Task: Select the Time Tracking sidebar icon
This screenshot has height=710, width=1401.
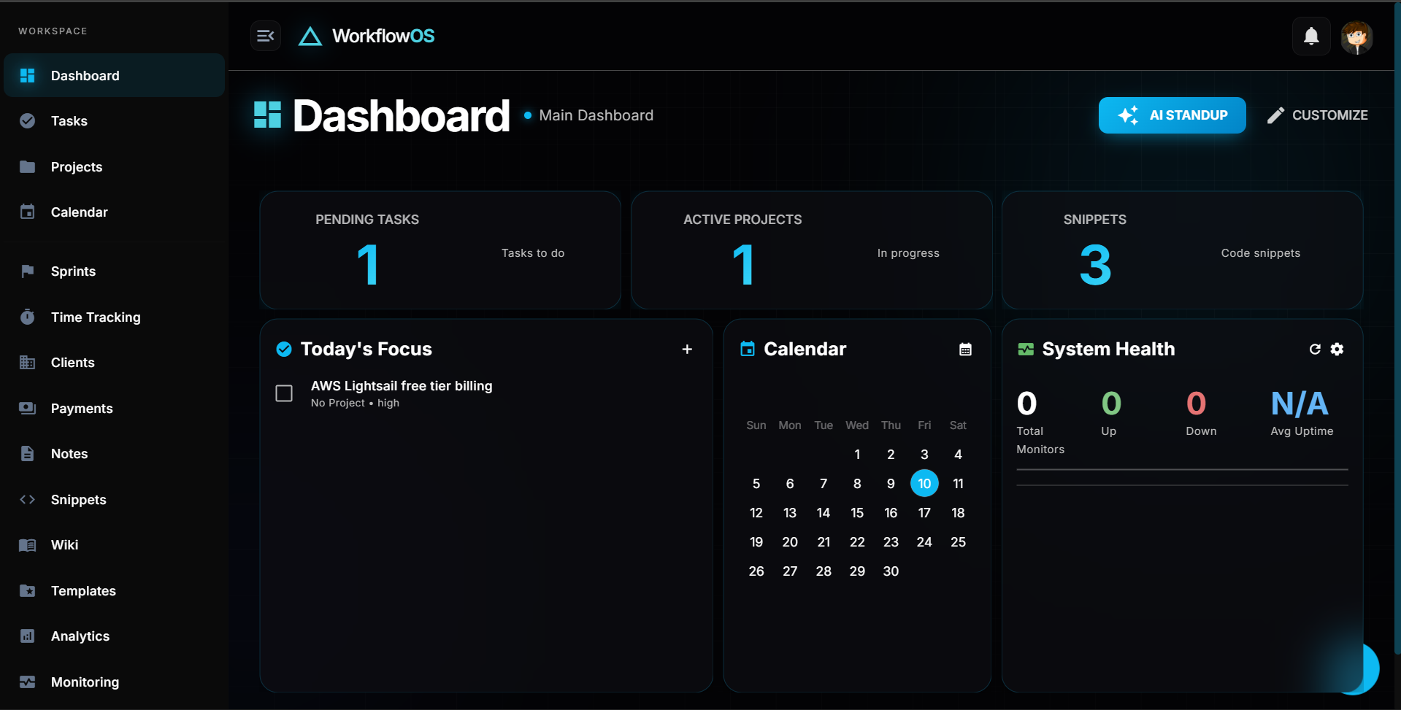Action: click(28, 317)
